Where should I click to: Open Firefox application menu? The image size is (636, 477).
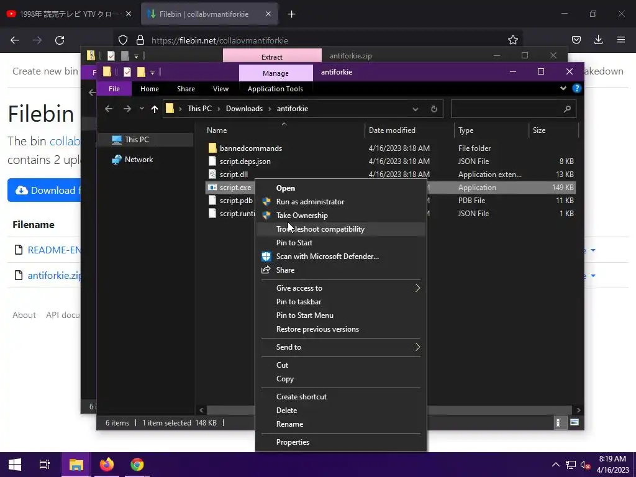pos(620,40)
